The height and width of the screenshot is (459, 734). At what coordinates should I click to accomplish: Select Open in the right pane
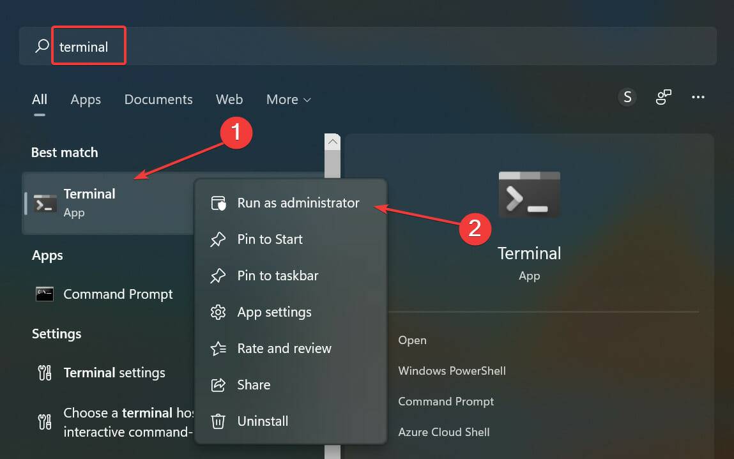tap(412, 340)
